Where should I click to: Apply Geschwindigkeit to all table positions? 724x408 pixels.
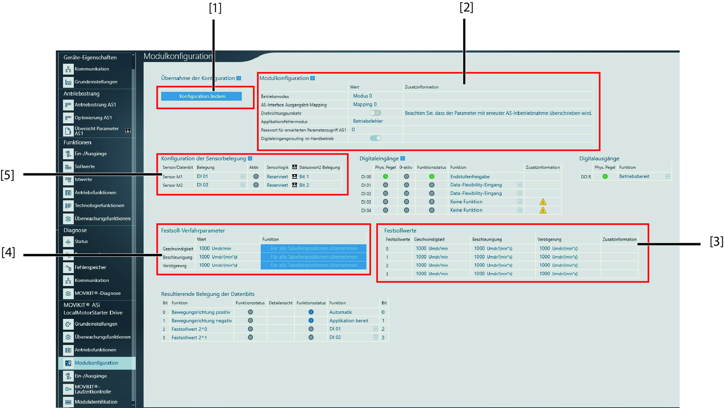(x=313, y=249)
